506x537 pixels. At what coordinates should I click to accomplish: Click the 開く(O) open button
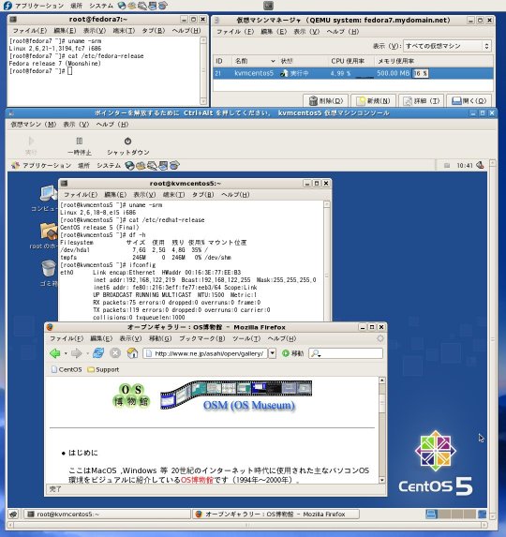[x=469, y=100]
